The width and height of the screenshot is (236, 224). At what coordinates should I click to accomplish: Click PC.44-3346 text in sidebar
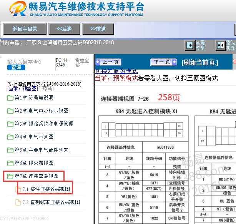62,63
